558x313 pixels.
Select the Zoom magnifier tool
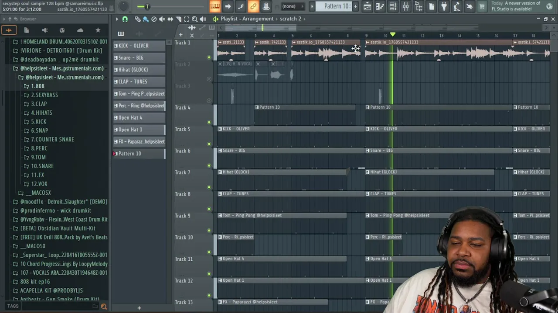coord(194,19)
